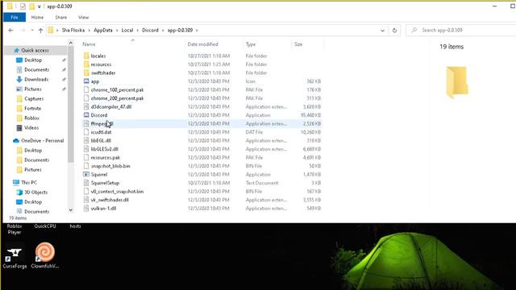Open the recent locations dropdown arrow
This screenshot has height=290, width=516.
pyautogui.click(x=32, y=31)
